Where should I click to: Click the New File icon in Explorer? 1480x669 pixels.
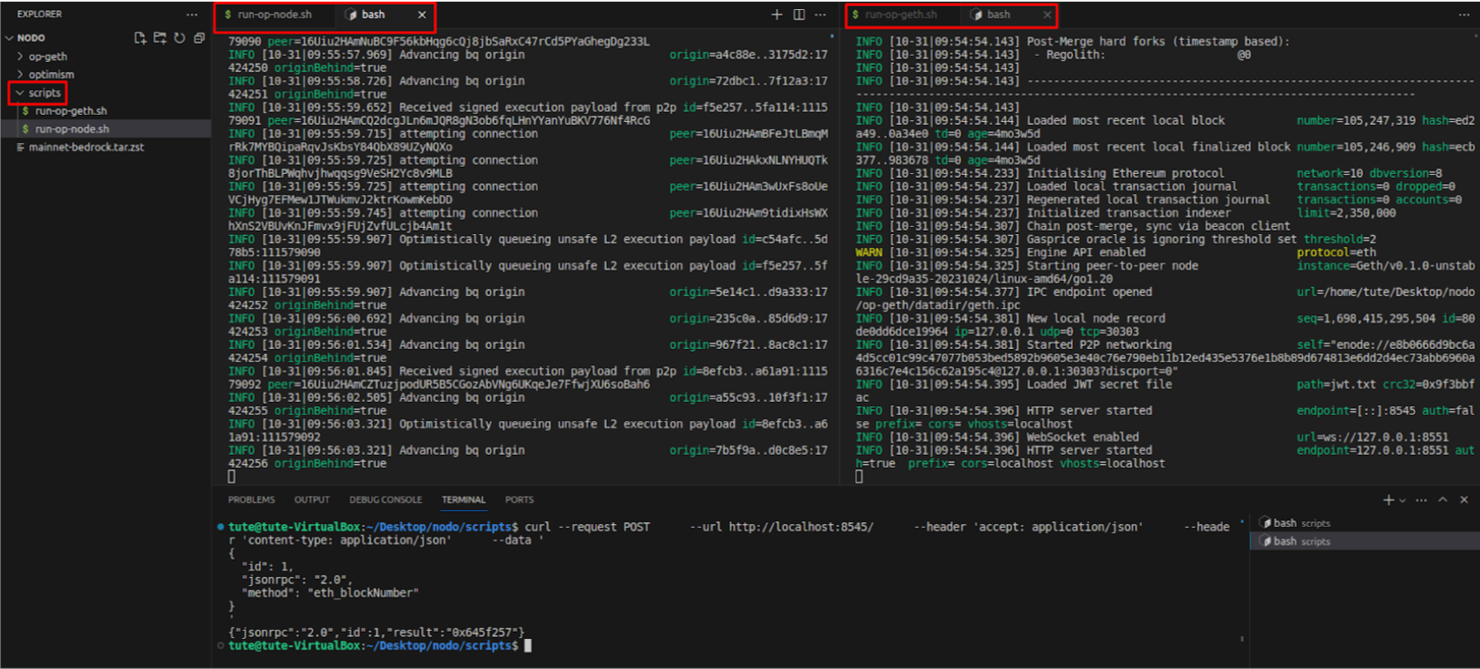pos(139,37)
